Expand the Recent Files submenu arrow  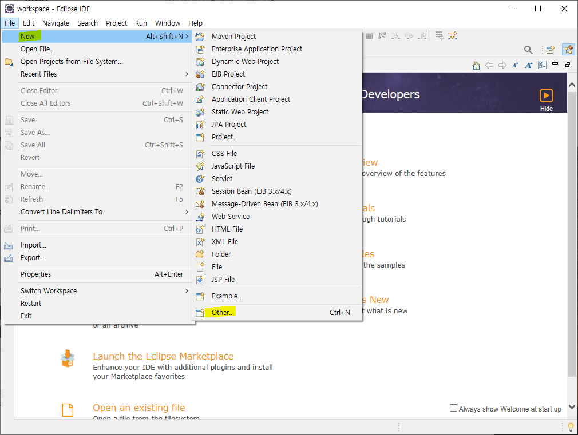tap(187, 74)
